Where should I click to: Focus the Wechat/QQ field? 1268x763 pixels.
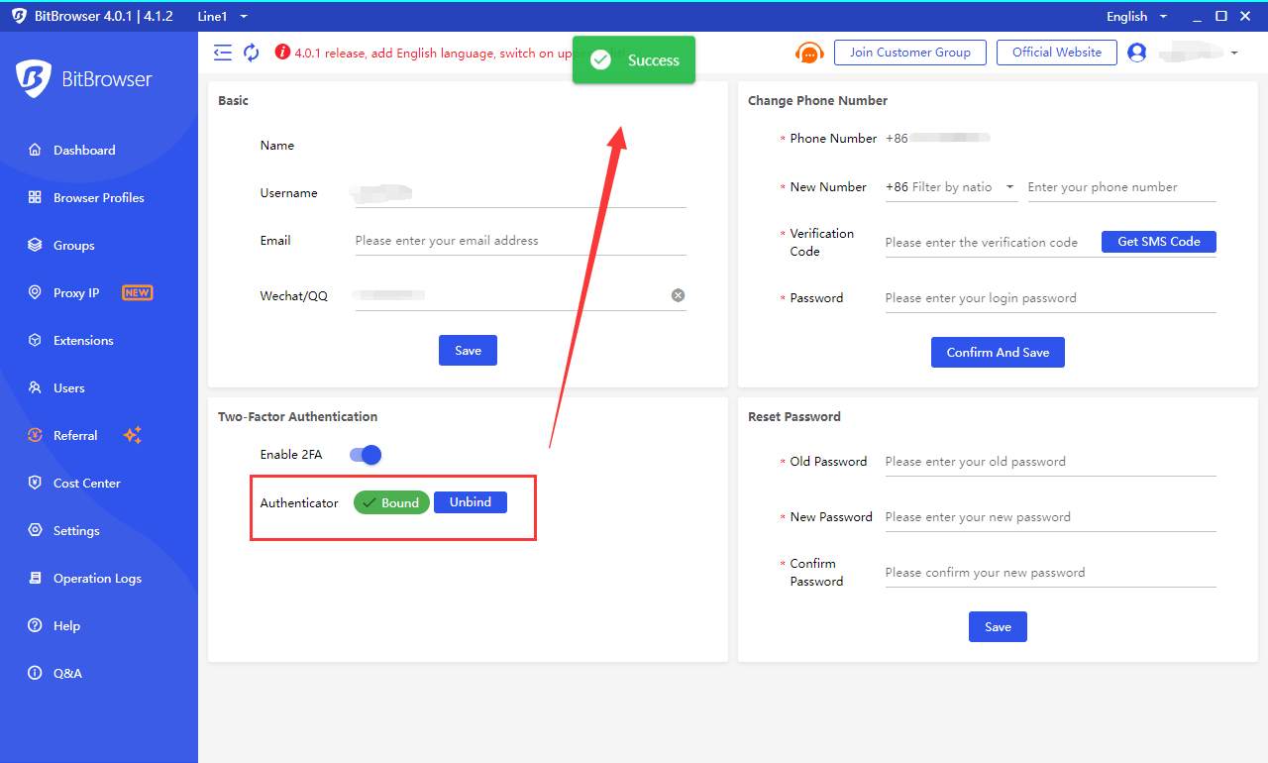520,295
